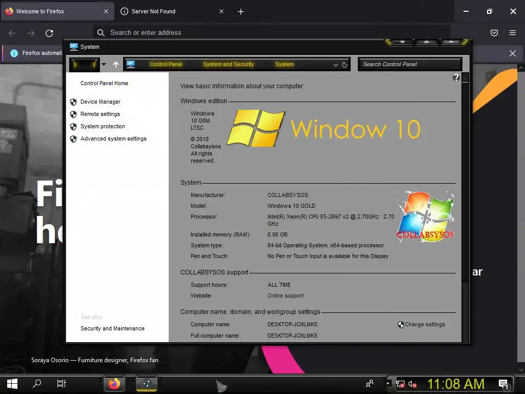The image size is (525, 394).
Task: Open Save to Pocket in Firefox toolbar
Action: click(x=494, y=33)
